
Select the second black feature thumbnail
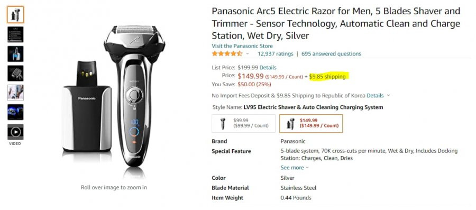coord(15,34)
